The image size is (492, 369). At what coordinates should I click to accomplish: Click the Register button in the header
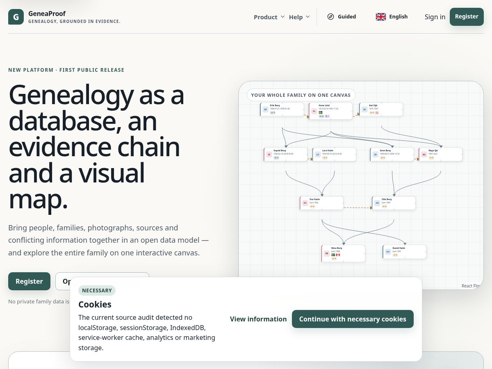[467, 17]
